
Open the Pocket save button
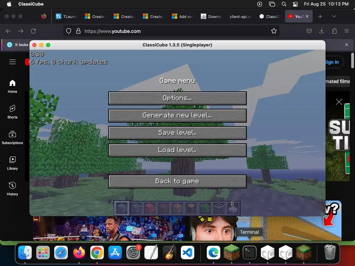309,31
